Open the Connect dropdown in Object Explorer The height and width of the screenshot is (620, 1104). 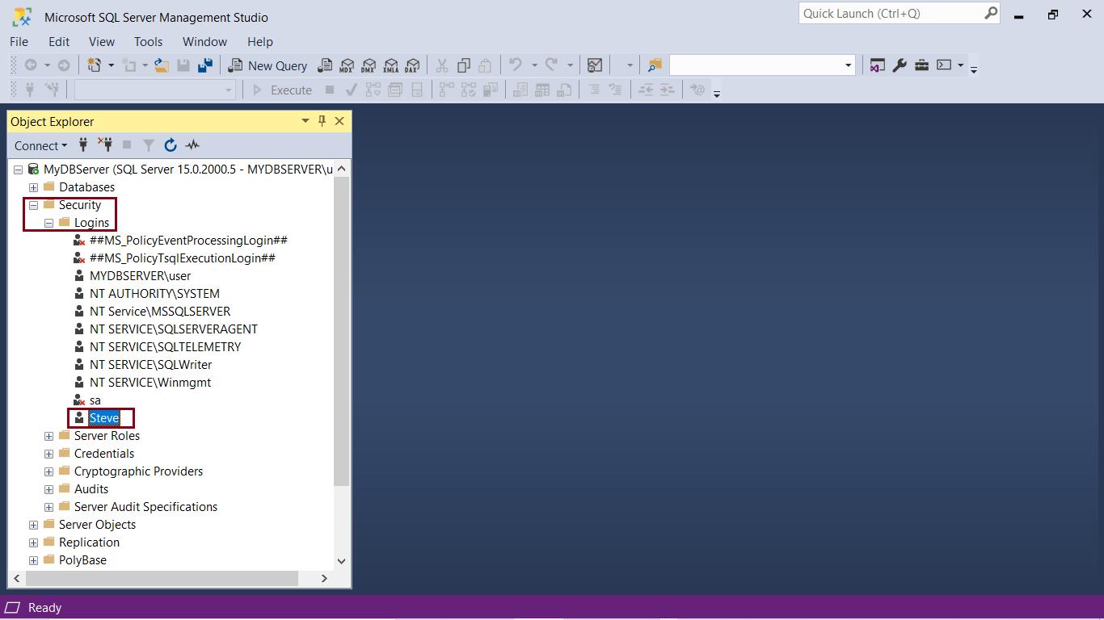coord(40,145)
